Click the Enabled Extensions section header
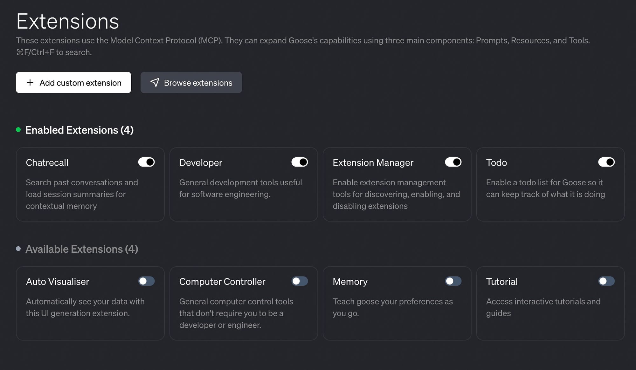 click(x=79, y=130)
